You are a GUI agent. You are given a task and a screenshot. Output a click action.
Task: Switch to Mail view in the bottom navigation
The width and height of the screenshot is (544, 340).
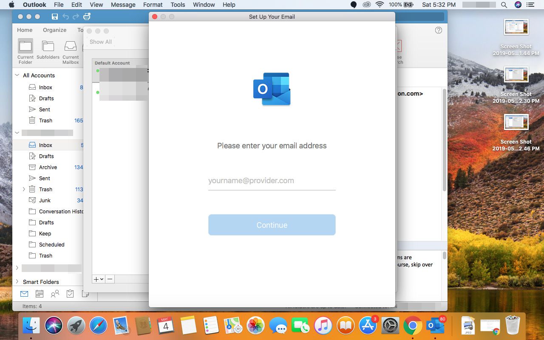coord(24,294)
